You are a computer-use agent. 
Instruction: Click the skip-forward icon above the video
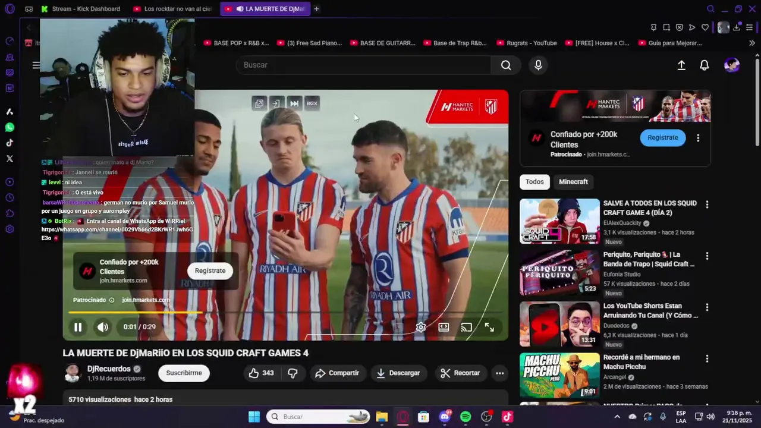point(294,103)
